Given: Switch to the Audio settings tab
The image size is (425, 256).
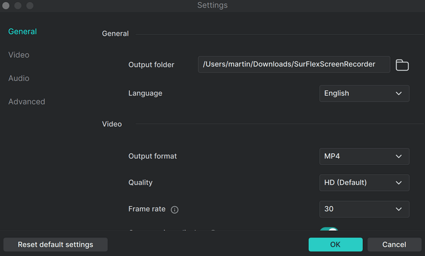Looking at the screenshot, I should coord(19,78).
